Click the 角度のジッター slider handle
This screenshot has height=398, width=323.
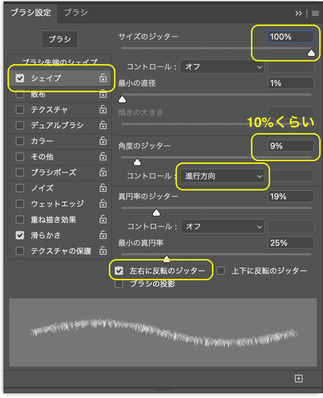pyautogui.click(x=137, y=162)
